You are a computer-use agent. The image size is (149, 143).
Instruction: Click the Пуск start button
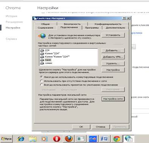pyautogui.click(x=7, y=139)
